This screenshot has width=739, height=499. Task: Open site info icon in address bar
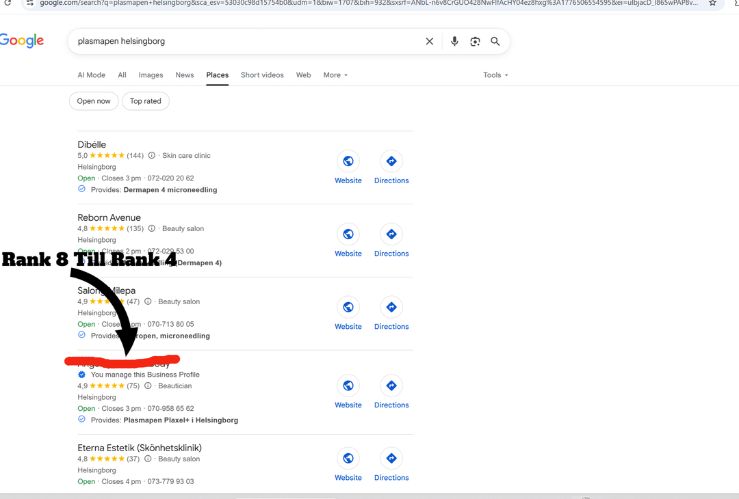29,3
